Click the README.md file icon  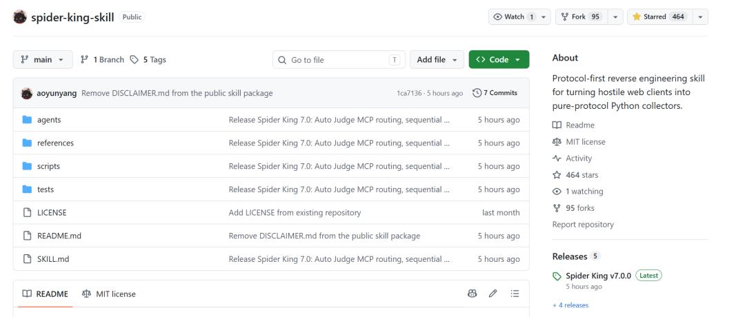(27, 236)
